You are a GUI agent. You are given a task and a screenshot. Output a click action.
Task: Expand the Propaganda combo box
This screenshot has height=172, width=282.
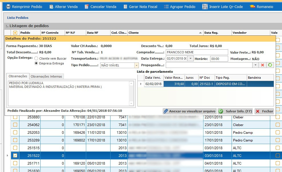coord(255,65)
